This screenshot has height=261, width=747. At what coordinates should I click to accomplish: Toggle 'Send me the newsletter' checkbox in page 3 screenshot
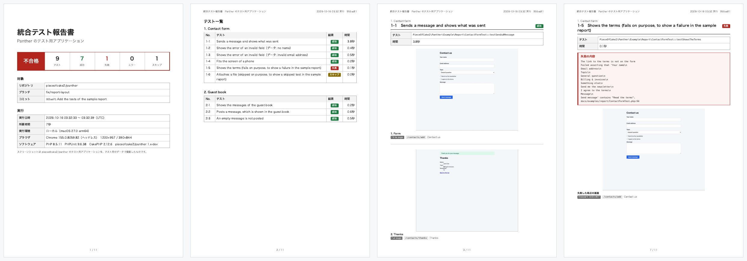pyautogui.click(x=441, y=76)
